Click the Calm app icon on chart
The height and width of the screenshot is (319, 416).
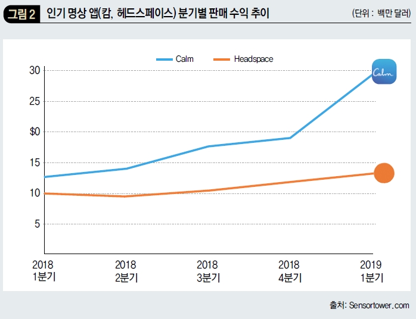tap(384, 71)
